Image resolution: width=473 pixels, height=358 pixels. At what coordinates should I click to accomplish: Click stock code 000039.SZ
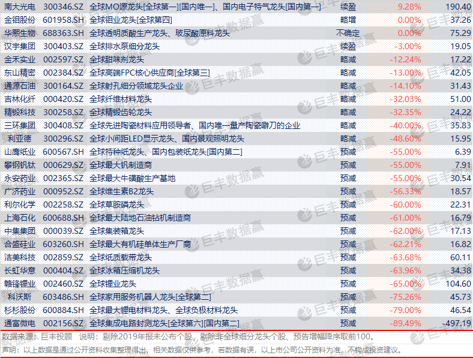click(64, 231)
